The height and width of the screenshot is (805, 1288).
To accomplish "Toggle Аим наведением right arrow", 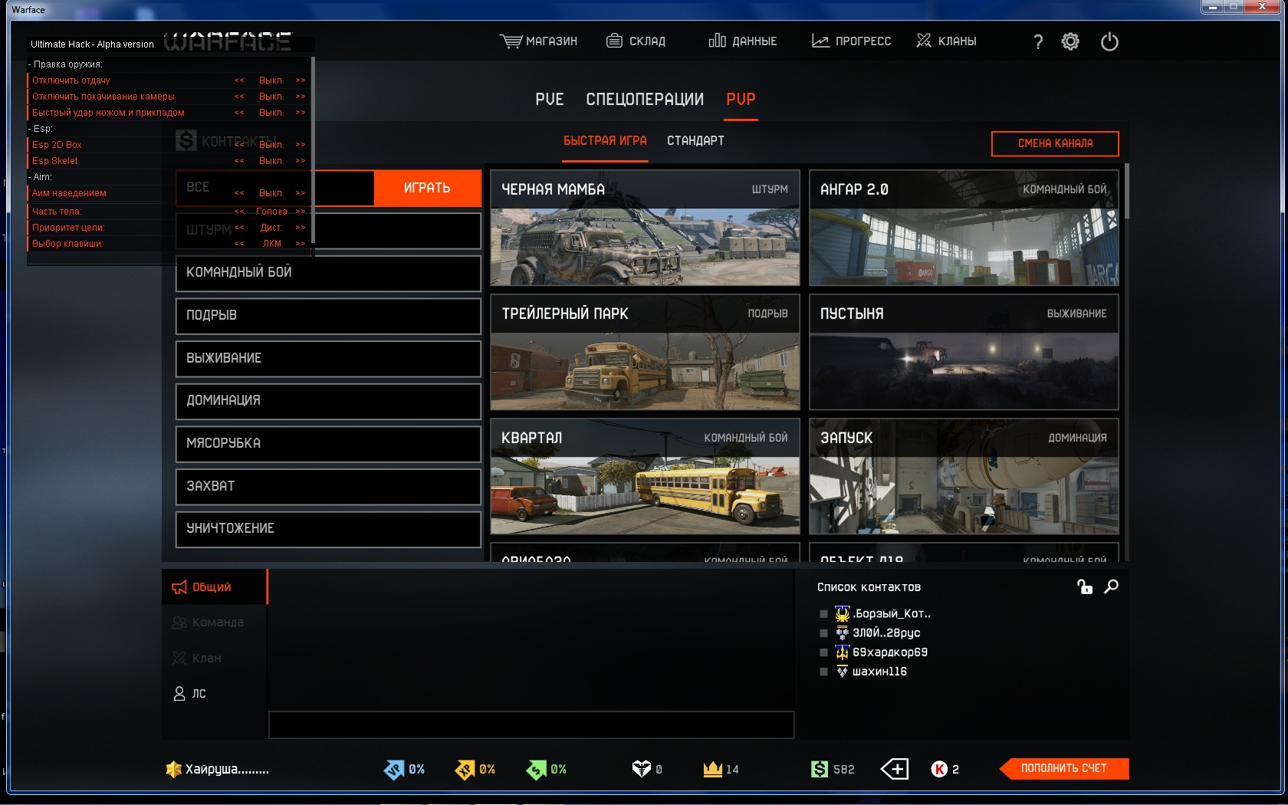I will click(x=301, y=193).
